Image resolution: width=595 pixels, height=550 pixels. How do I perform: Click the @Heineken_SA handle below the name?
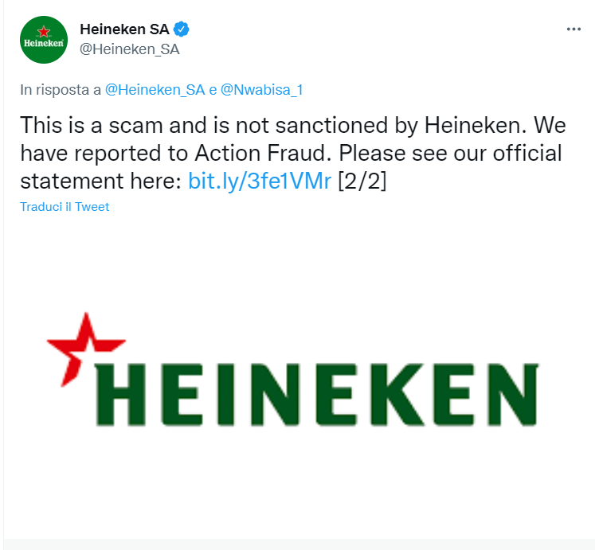click(130, 49)
